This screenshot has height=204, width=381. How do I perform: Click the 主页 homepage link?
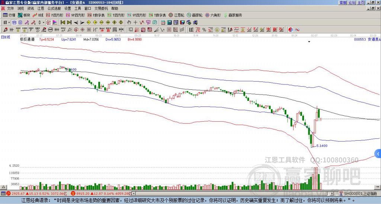coord(361,3)
